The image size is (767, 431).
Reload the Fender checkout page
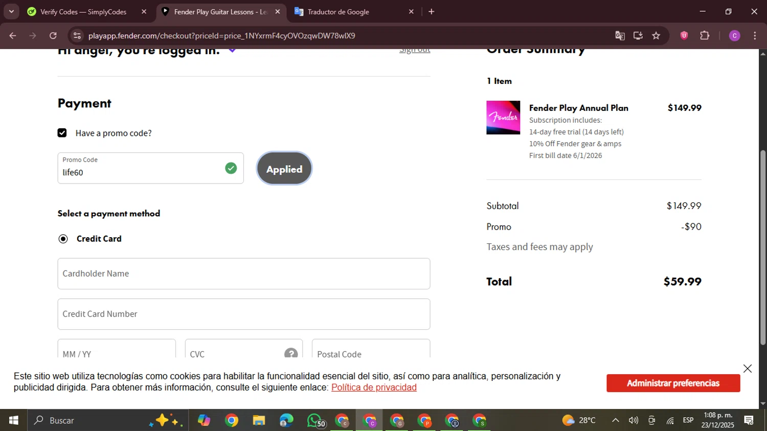53,36
